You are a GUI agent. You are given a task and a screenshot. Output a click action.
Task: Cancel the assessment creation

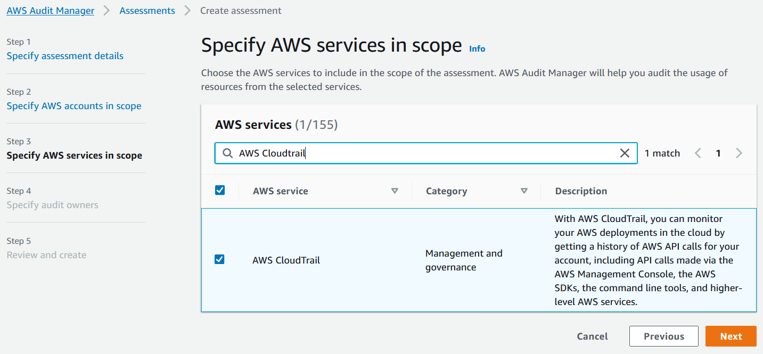(592, 336)
